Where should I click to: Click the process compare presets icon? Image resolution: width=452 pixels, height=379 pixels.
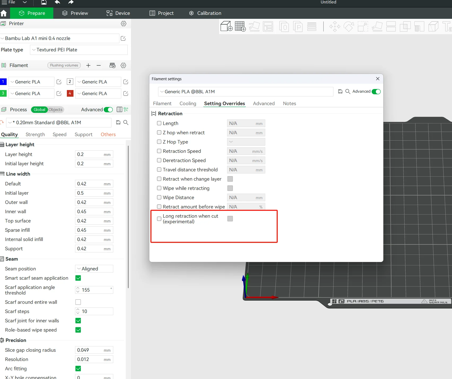point(126,109)
